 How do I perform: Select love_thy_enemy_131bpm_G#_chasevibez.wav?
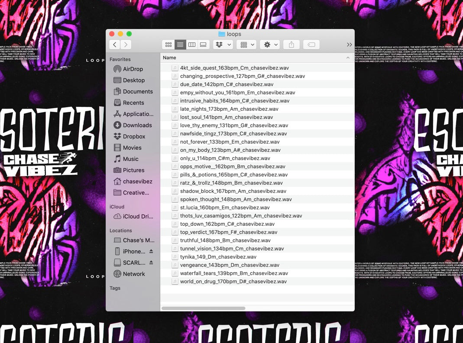(257, 125)
